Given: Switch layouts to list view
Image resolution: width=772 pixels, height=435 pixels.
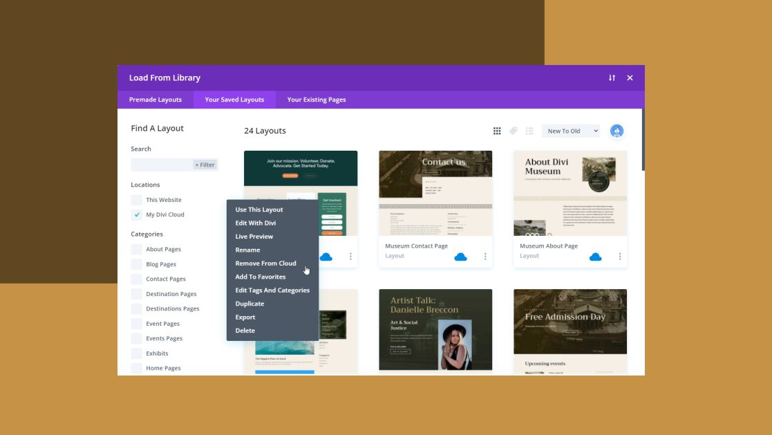Looking at the screenshot, I should coord(529,130).
